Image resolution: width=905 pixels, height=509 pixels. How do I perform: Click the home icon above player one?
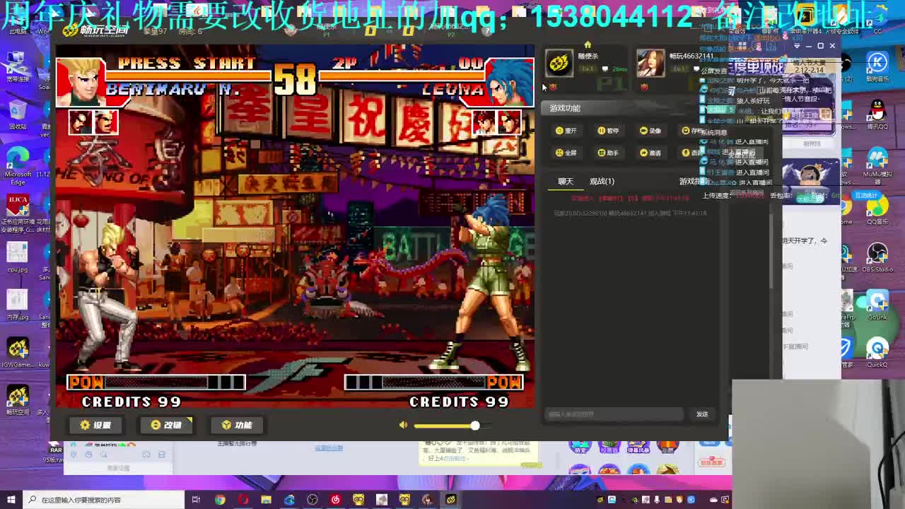click(587, 46)
